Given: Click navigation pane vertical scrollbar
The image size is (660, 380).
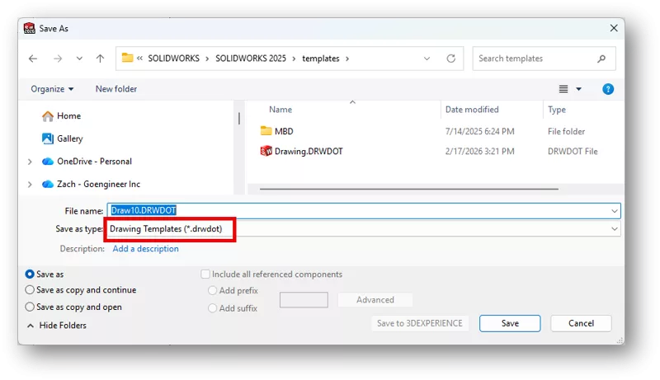Looking at the screenshot, I should (239, 118).
